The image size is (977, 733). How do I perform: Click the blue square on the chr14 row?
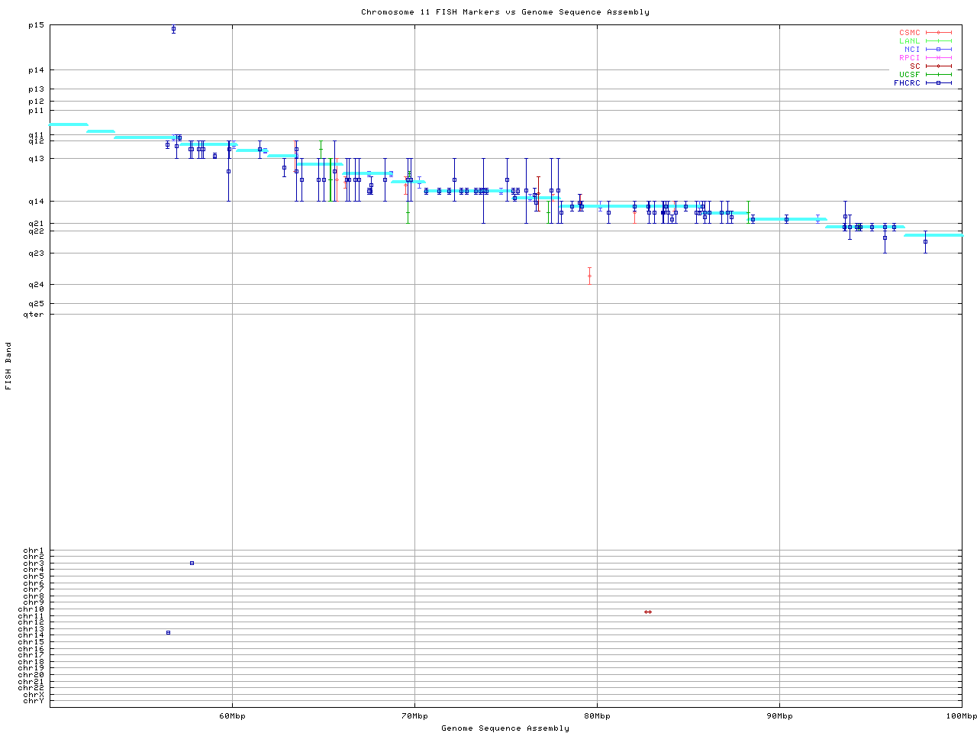(x=168, y=632)
